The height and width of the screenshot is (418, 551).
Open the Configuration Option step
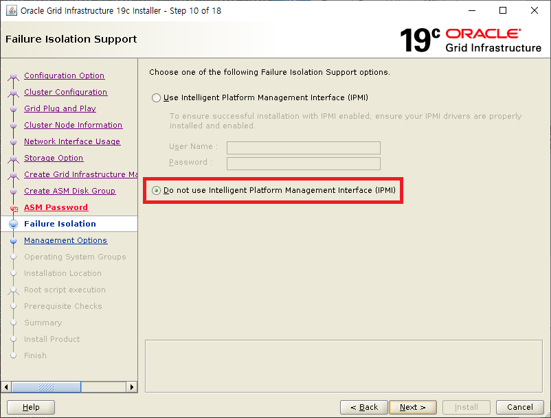(64, 76)
